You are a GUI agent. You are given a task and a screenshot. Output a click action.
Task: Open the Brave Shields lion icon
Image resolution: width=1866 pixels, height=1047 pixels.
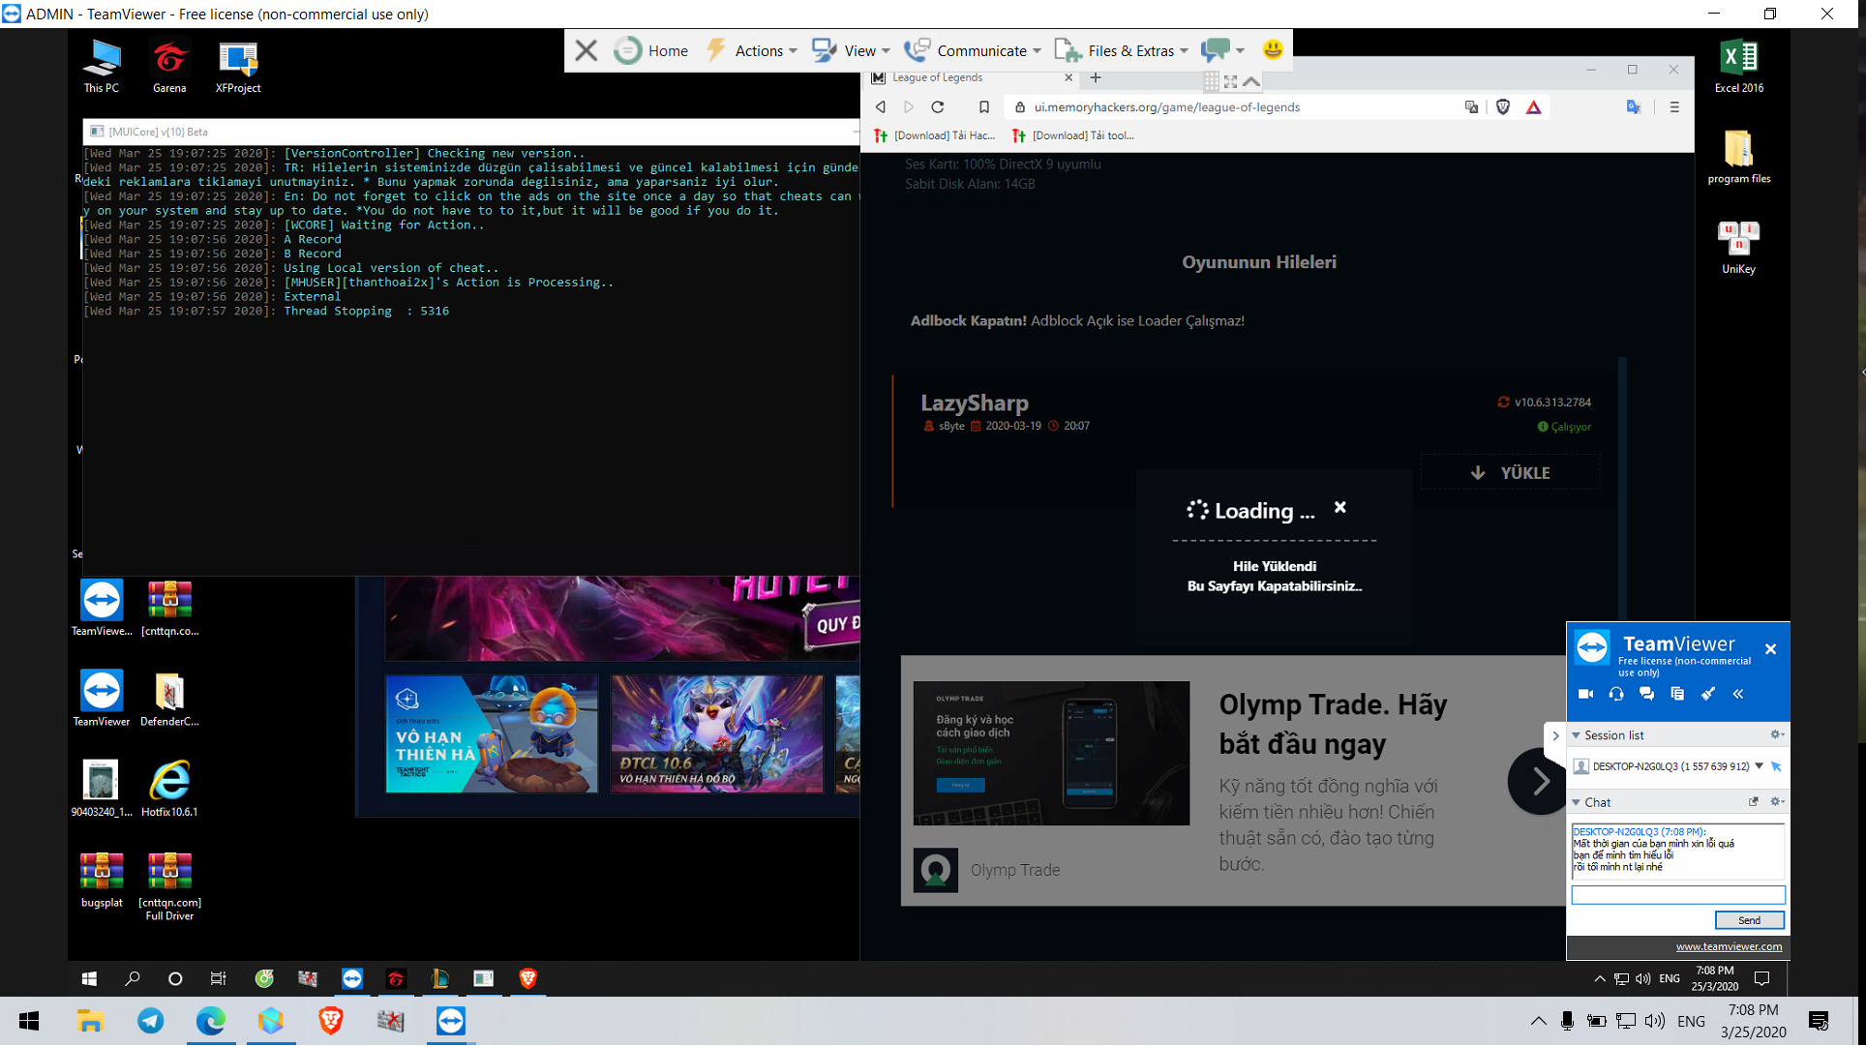1503,107
